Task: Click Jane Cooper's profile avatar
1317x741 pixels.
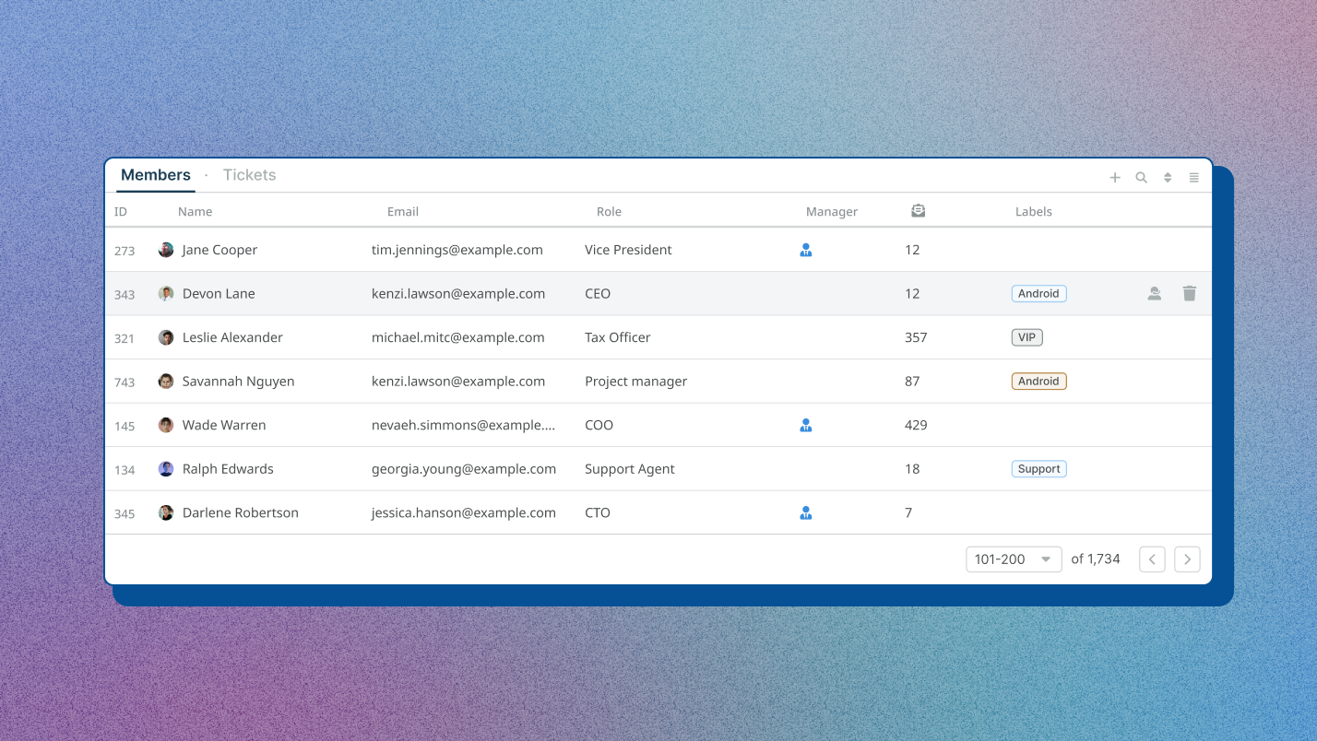Action: point(165,250)
